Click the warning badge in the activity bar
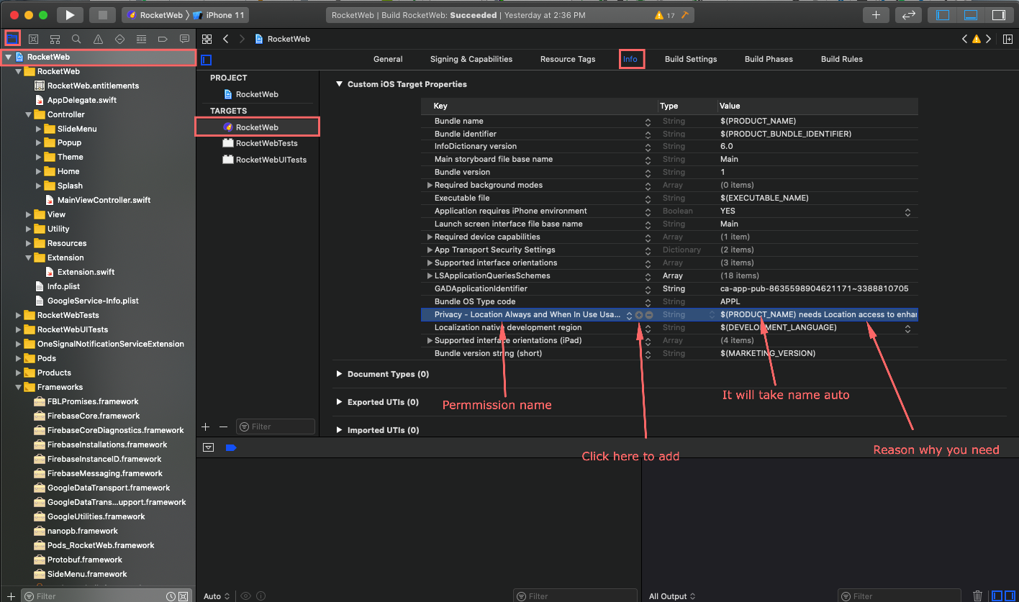 (663, 14)
